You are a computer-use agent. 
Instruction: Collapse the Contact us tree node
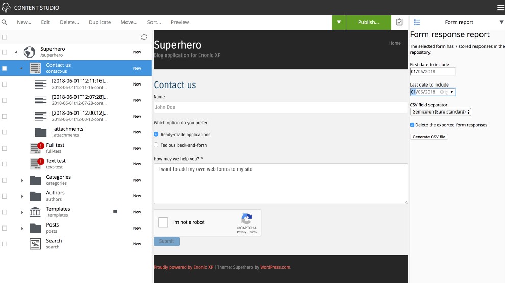(21, 68)
